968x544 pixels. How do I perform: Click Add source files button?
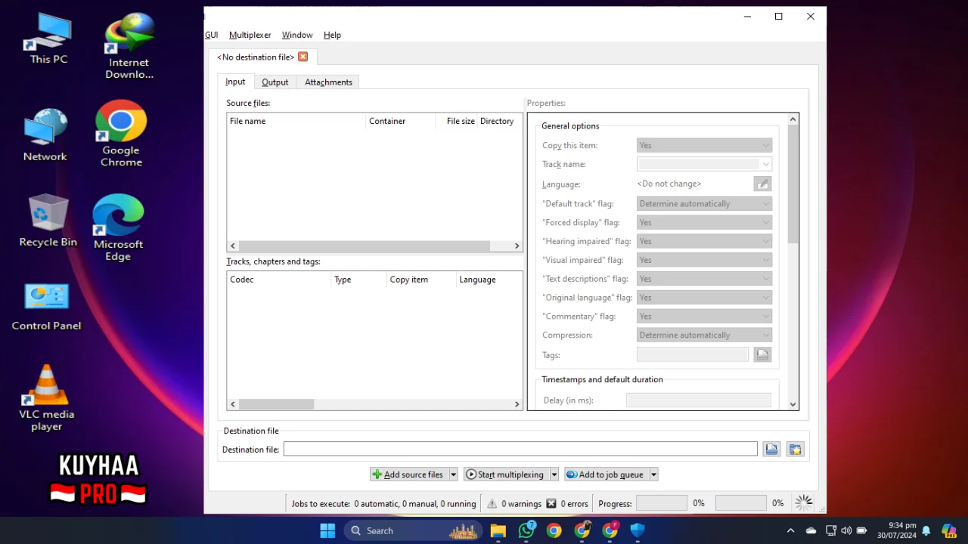(x=408, y=474)
